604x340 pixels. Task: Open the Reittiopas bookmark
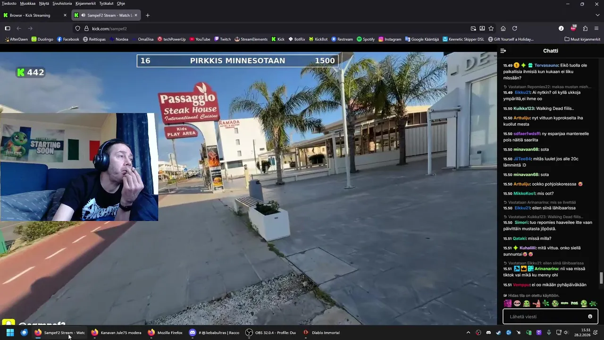click(x=94, y=39)
